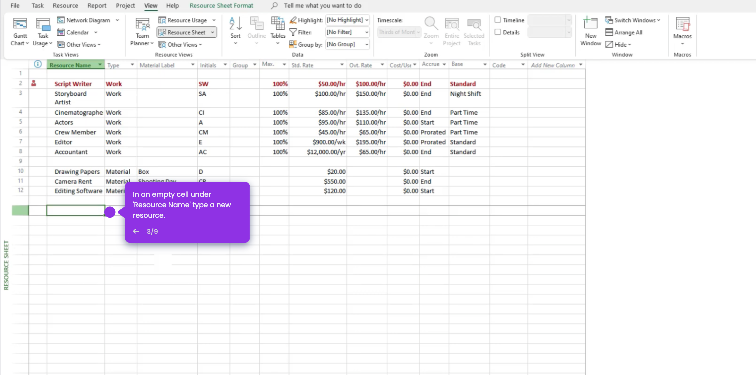Click Arrange All windows
The image size is (756, 375).
pyautogui.click(x=624, y=32)
